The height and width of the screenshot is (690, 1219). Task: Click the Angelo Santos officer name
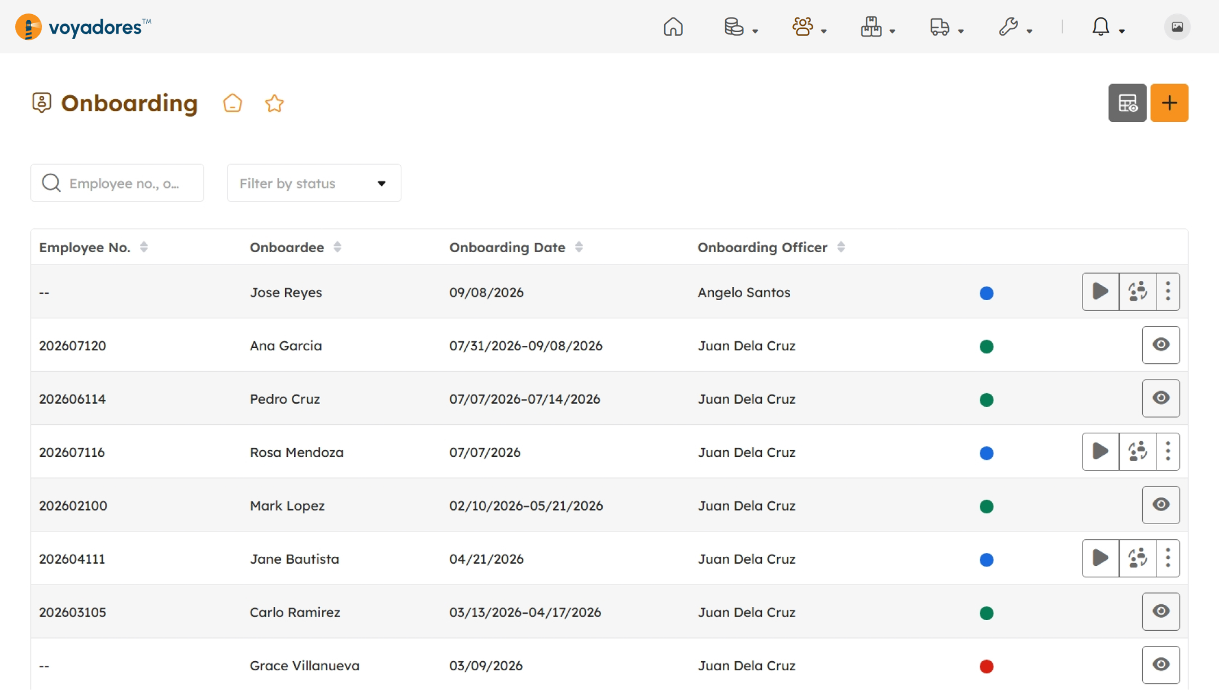(x=744, y=293)
